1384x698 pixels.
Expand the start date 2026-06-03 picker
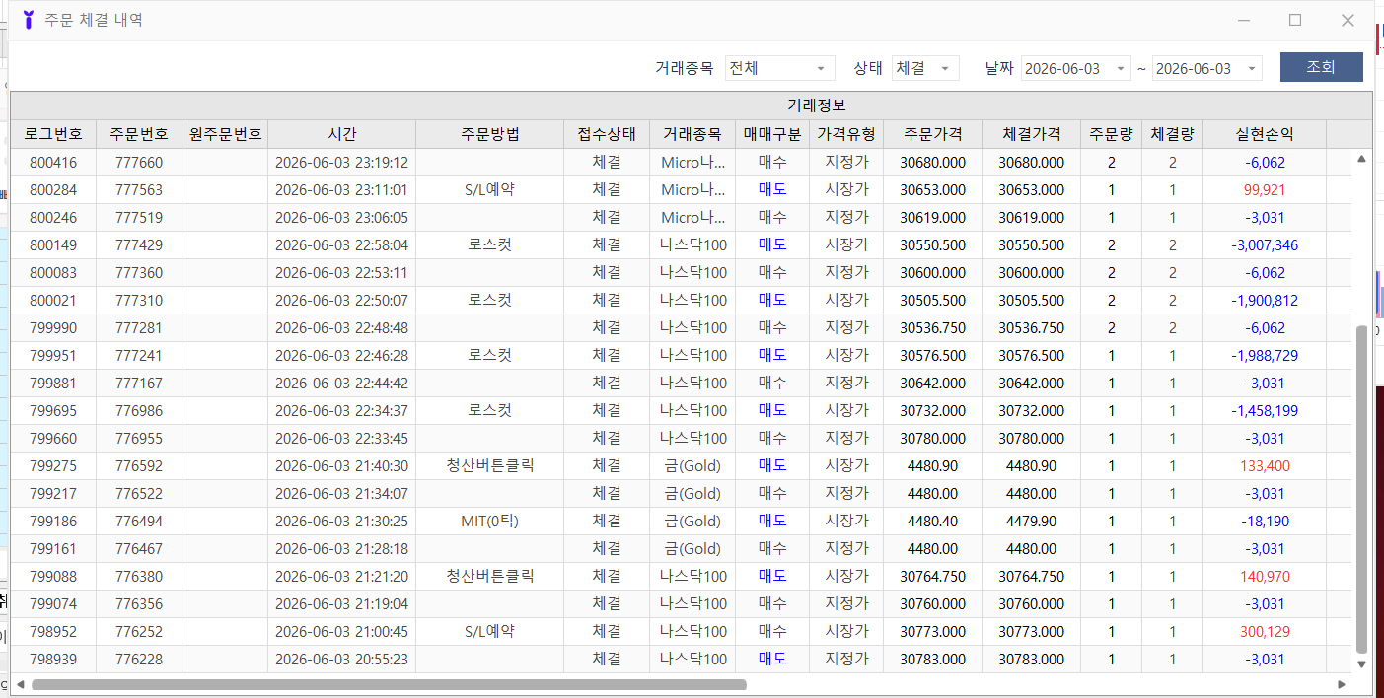(x=1120, y=68)
